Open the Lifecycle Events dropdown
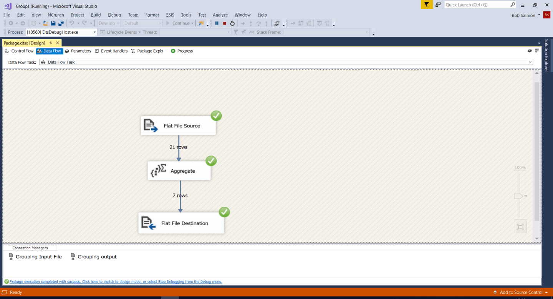The image size is (553, 299). tap(120, 32)
